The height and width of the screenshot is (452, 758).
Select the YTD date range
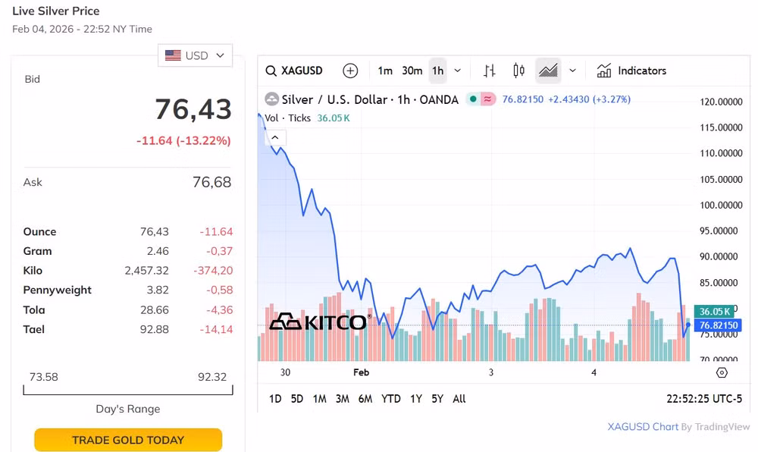coord(390,399)
